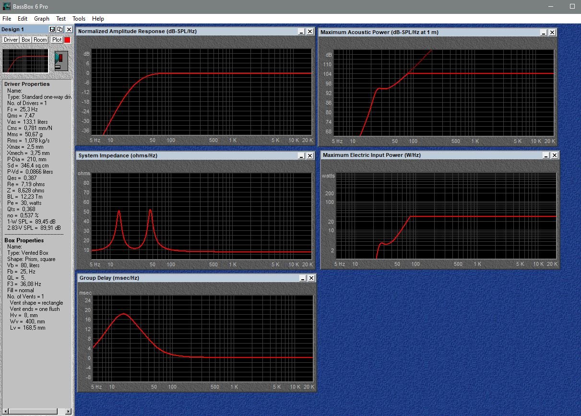The width and height of the screenshot is (581, 416).
Task: Click the 'Qms = 7,47' line
Action: 21,116
